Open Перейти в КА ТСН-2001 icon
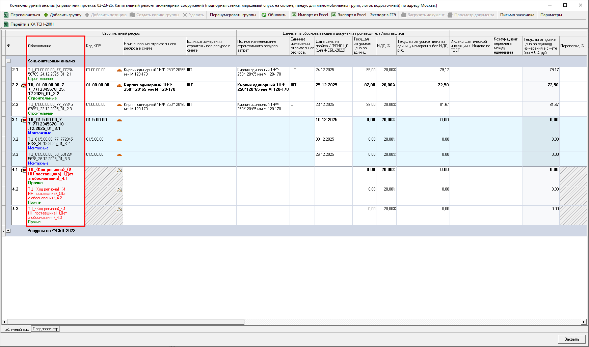This screenshot has width=589, height=347. click(6, 24)
